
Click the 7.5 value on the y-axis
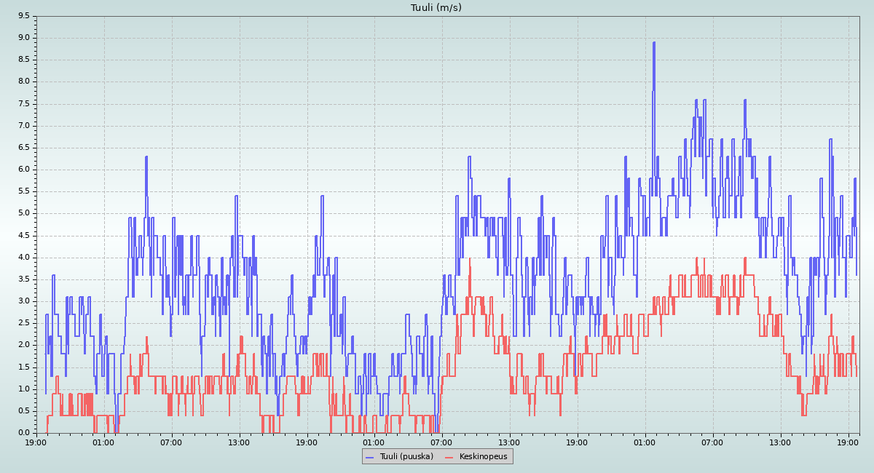click(x=23, y=103)
